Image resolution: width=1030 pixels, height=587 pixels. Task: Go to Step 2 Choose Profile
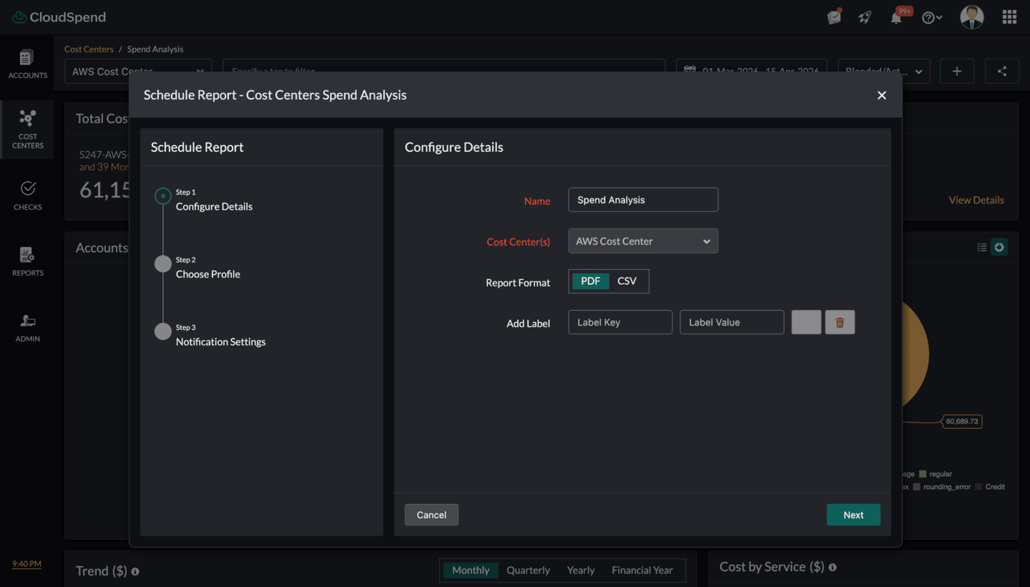pos(207,274)
